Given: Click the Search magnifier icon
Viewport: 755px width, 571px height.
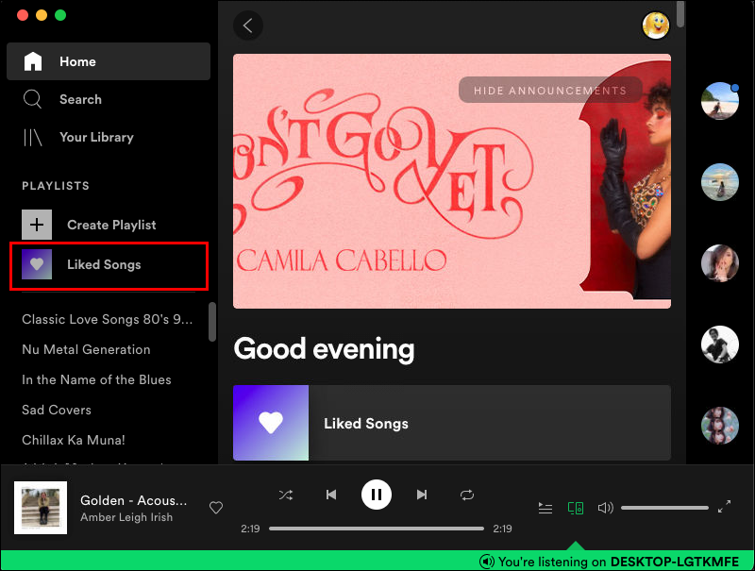Looking at the screenshot, I should coord(32,99).
